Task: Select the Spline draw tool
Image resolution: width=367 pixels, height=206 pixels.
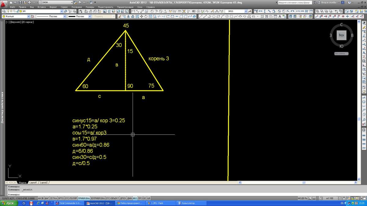Action: [235, 16]
